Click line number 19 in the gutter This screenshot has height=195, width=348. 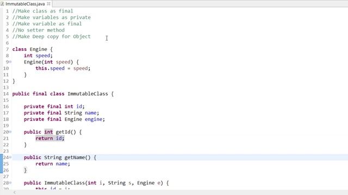pyautogui.click(x=6, y=126)
